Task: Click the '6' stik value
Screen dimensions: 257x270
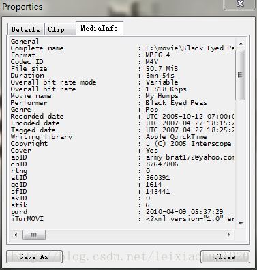Action: coord(148,205)
